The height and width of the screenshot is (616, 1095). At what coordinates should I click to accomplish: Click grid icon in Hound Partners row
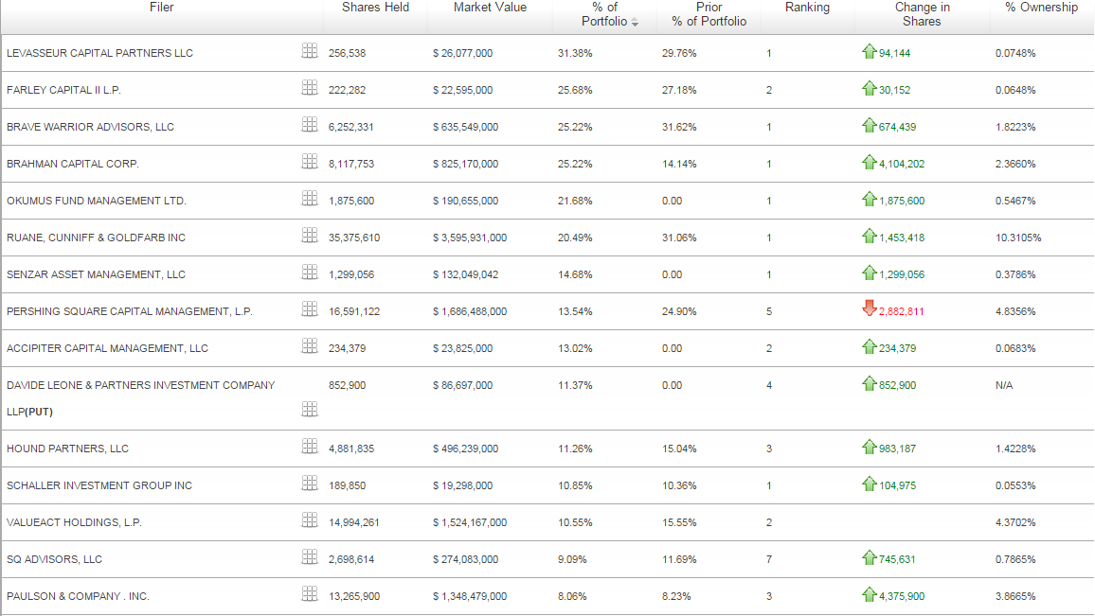point(310,447)
